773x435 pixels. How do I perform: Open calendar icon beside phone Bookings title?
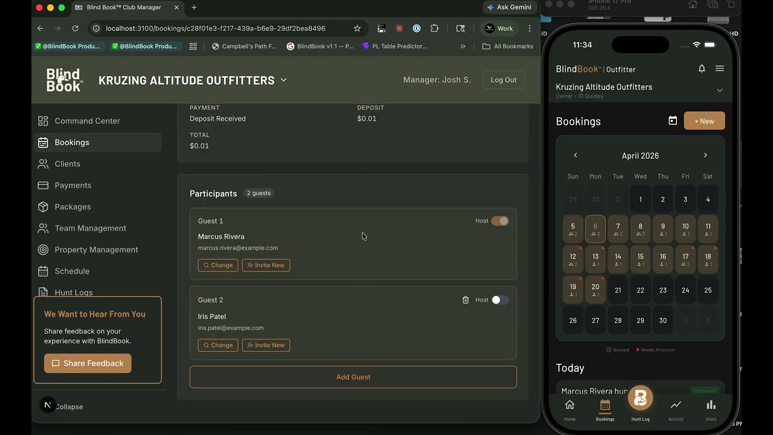click(x=673, y=121)
